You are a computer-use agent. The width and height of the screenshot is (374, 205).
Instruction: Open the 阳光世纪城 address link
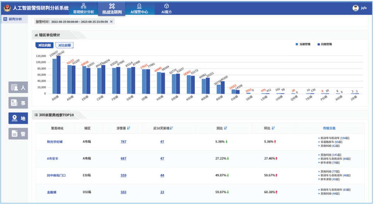[55, 142]
